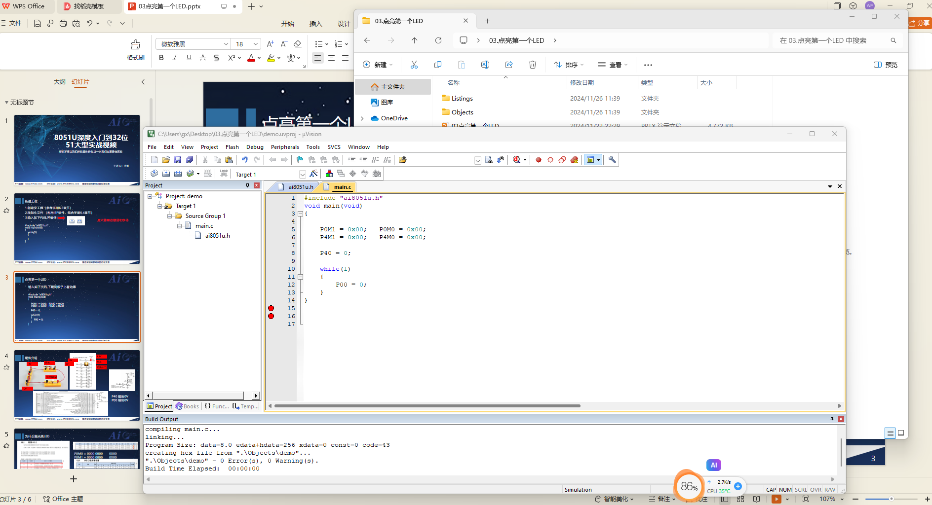This screenshot has height=505, width=932.
Task: Toggle pin on Project panel
Action: point(248,185)
